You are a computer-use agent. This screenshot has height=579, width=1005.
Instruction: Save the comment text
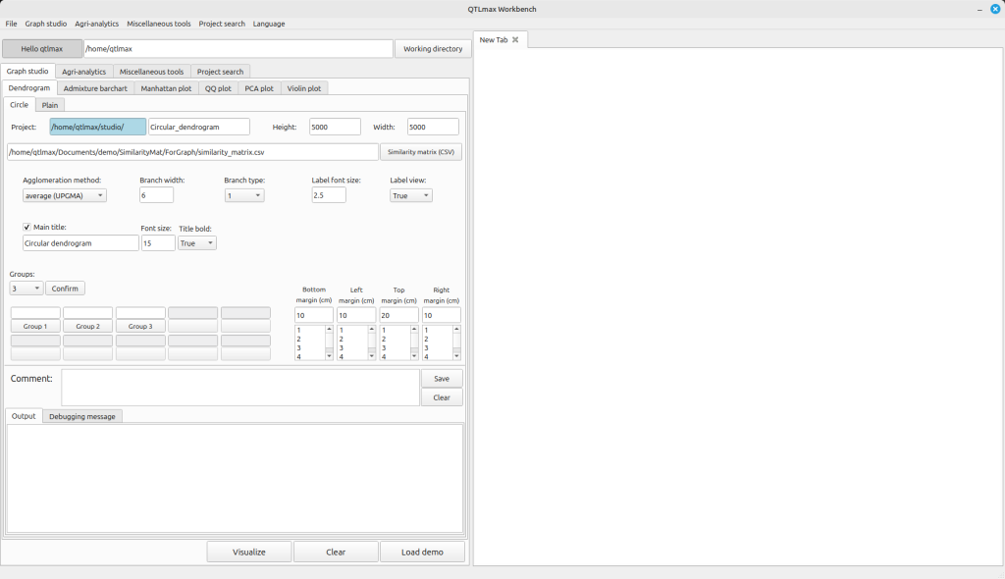coord(442,378)
